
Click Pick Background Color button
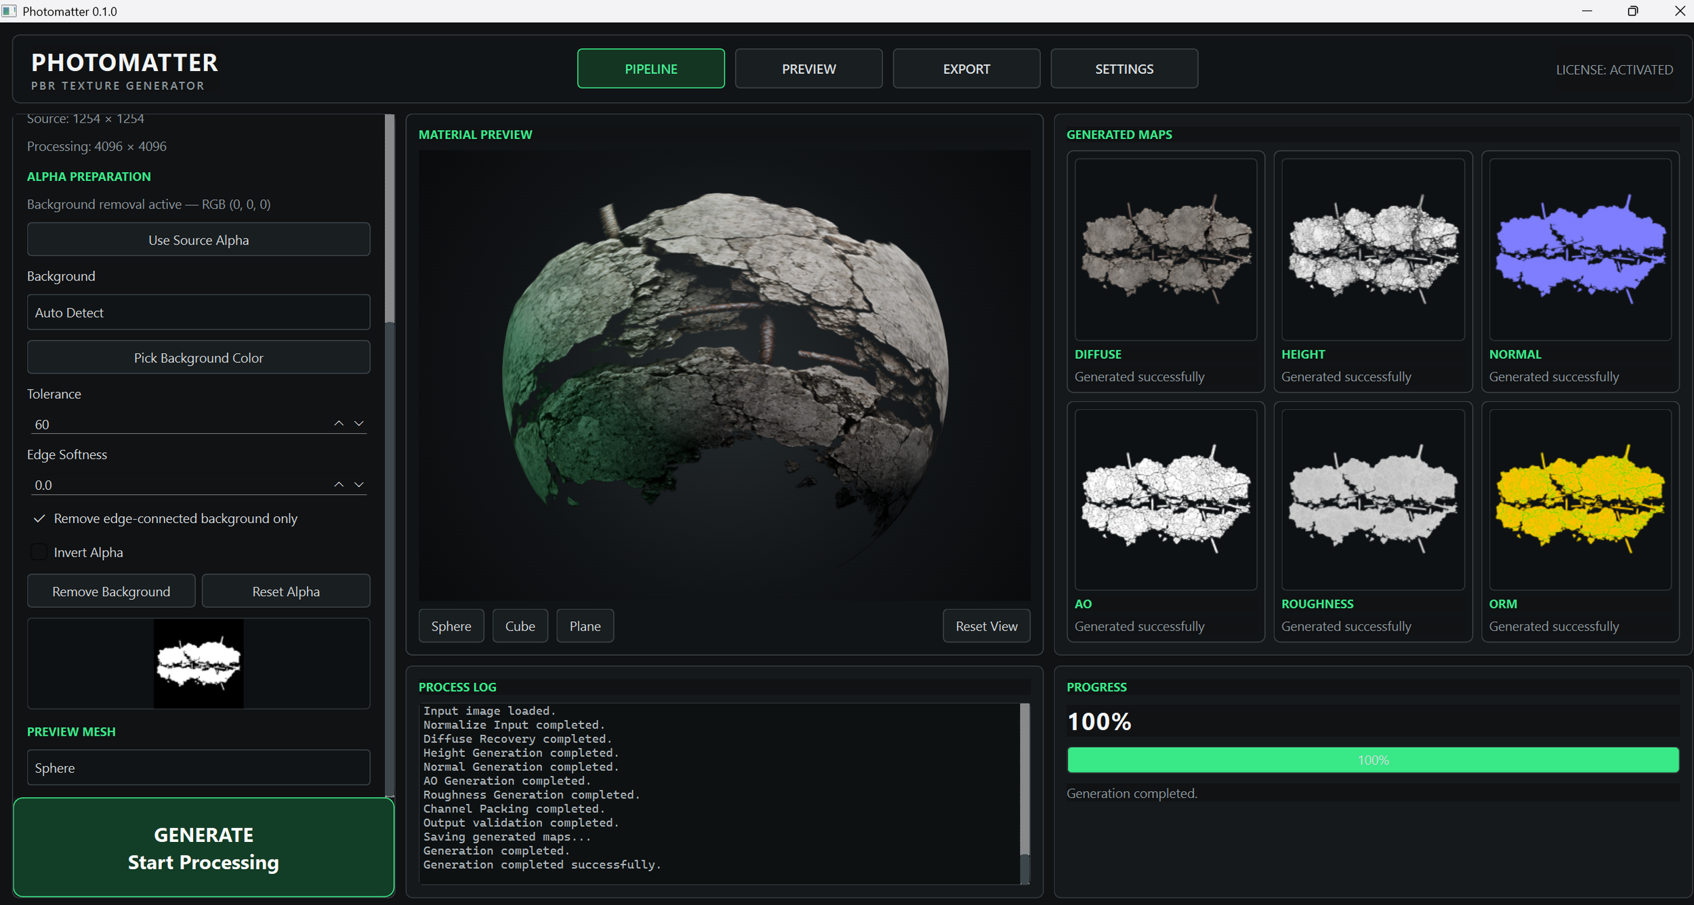199,358
